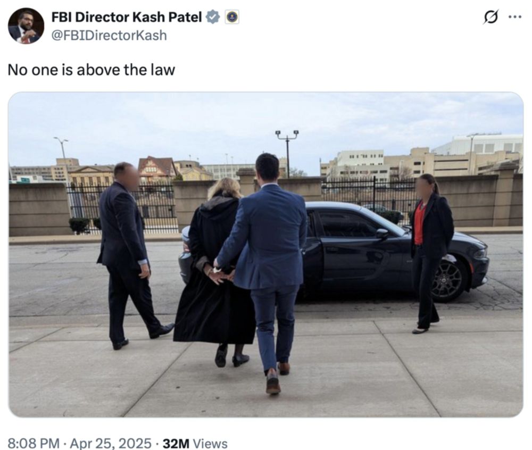Select the "No one is above the law" text
This screenshot has height=450, width=532.
pos(92,70)
